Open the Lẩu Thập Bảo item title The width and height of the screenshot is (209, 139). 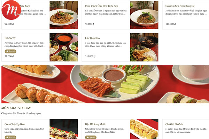92,38
